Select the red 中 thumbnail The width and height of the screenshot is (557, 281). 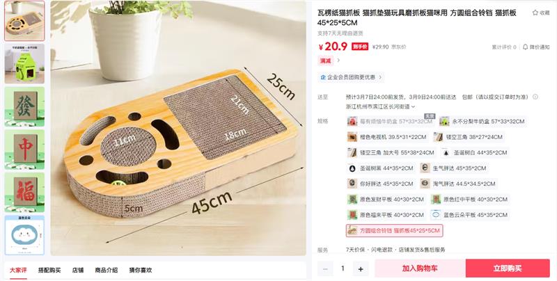point(24,150)
